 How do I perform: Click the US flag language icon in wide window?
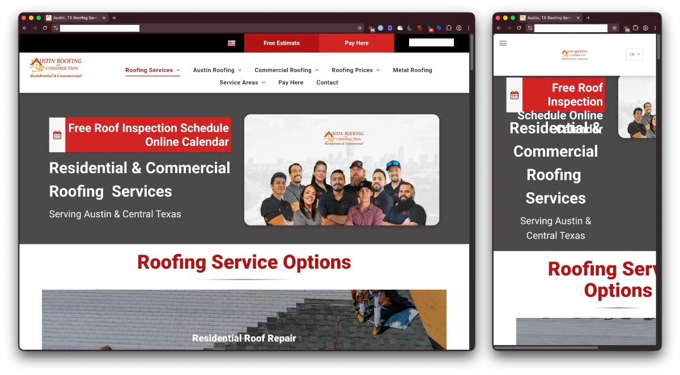click(x=231, y=43)
